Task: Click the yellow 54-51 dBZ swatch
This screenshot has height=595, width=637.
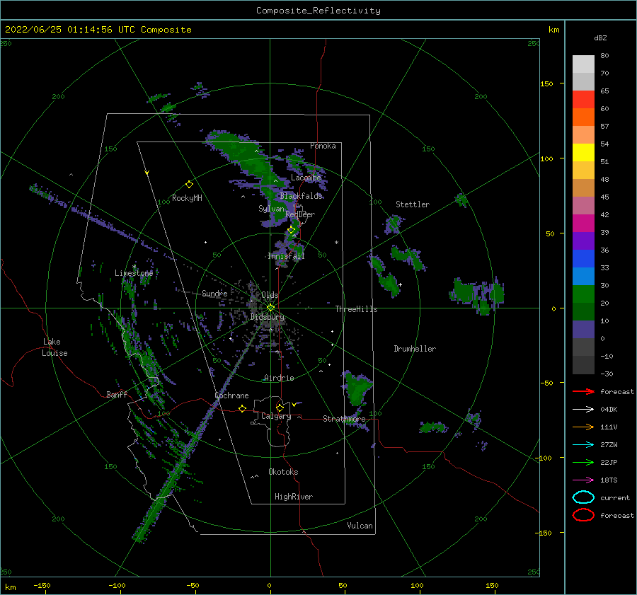Action: coord(583,153)
